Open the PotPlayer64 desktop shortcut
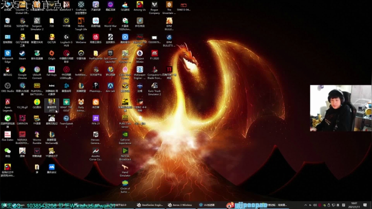The image size is (372, 209). [96, 55]
